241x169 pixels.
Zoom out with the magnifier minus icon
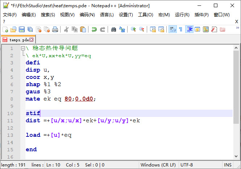pyautogui.click(x=142, y=29)
